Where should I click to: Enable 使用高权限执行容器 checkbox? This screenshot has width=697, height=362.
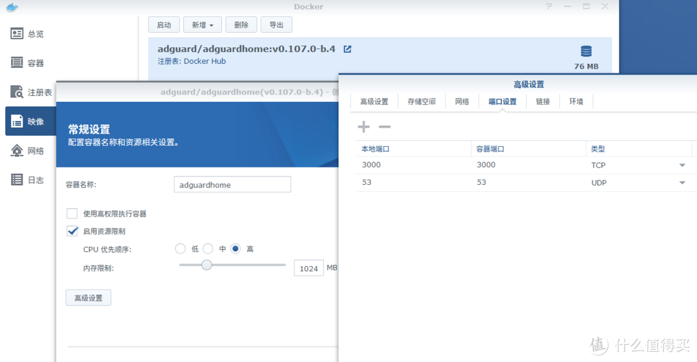coord(72,213)
